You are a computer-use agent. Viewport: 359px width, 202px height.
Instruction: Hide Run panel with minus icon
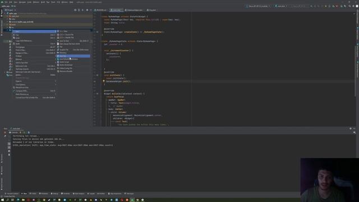354,128
